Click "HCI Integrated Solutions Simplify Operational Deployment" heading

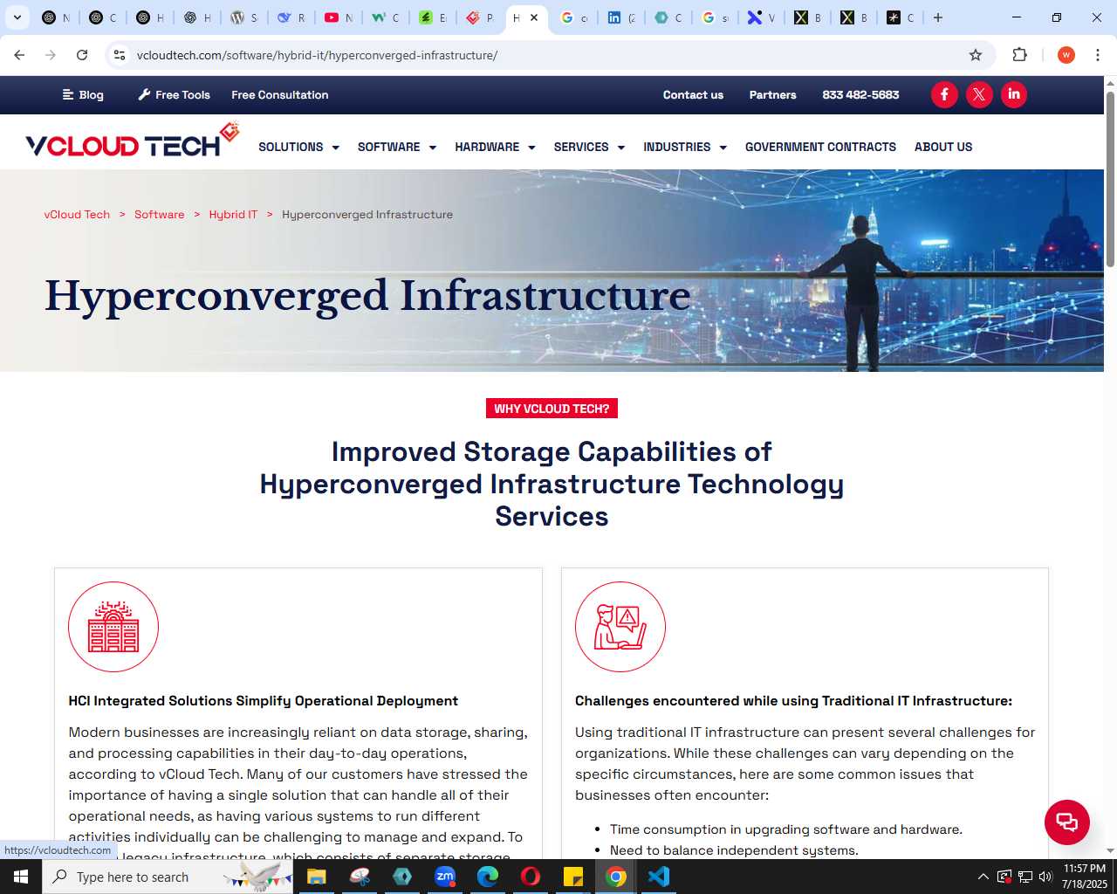click(264, 701)
